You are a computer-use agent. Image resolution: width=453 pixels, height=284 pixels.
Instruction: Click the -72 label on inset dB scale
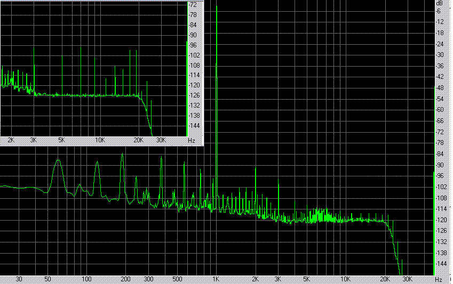click(x=193, y=5)
